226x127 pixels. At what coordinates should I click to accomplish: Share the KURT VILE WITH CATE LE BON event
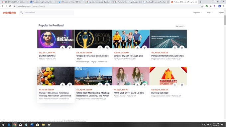coord(138,85)
